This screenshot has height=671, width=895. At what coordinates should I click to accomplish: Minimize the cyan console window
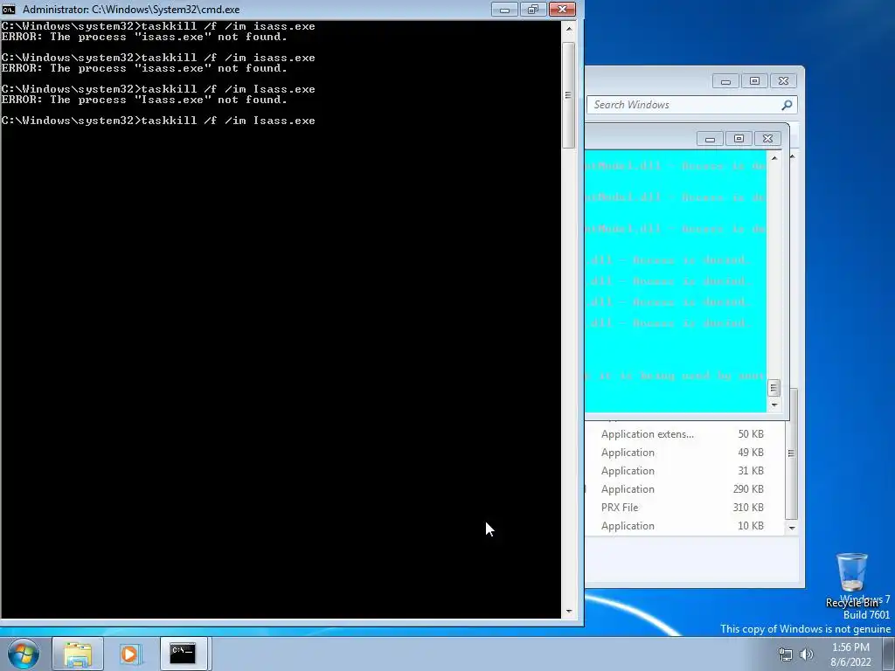coord(710,139)
